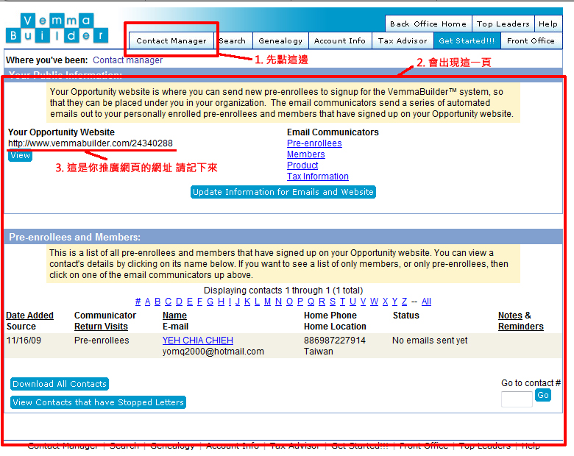Select the Tax Advisor tab

(x=403, y=40)
